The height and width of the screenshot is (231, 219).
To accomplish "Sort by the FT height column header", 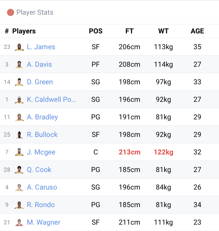I will click(x=129, y=31).
